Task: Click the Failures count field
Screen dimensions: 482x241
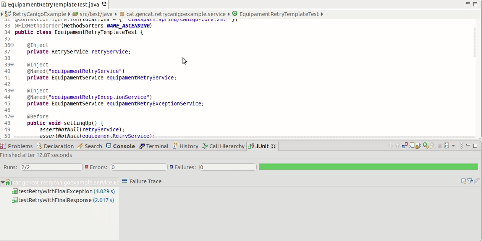Action: click(228, 167)
